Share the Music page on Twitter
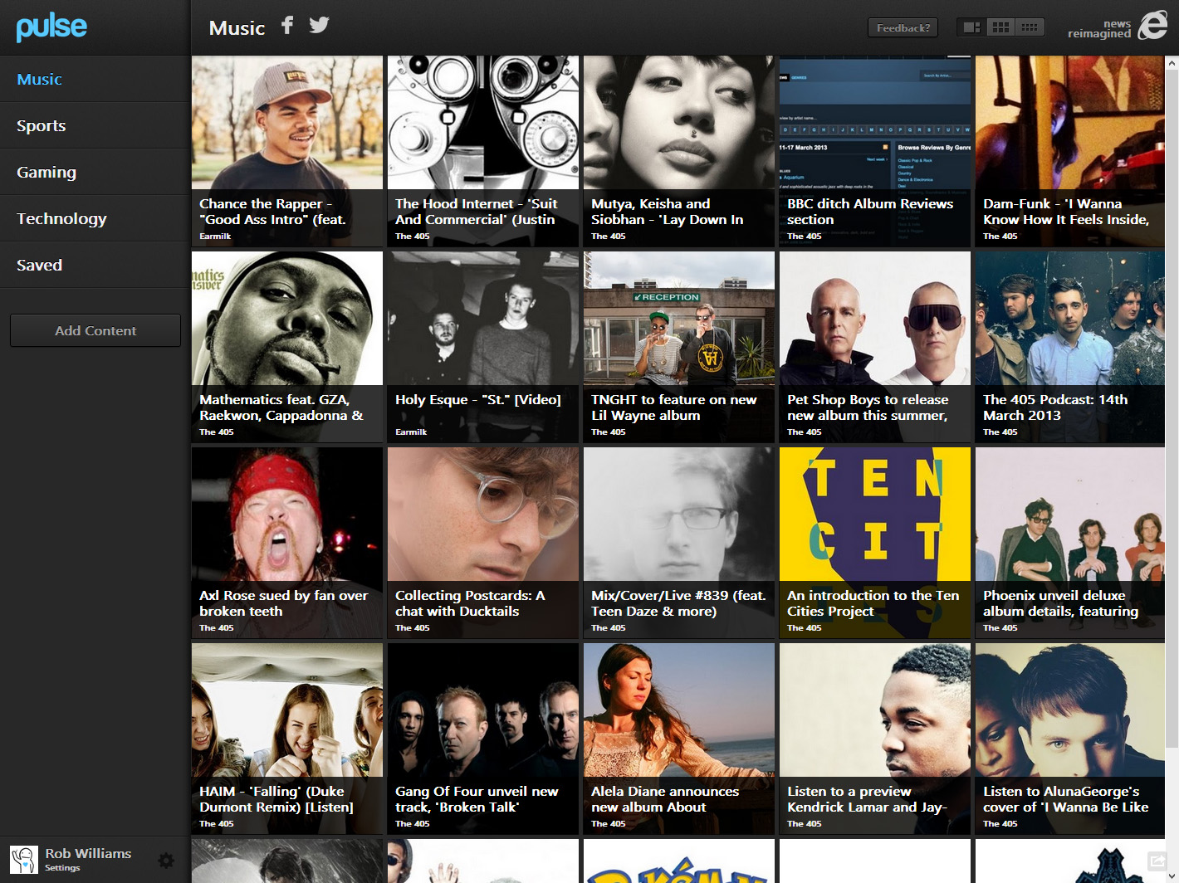Viewport: 1179px width, 883px height. pyautogui.click(x=319, y=26)
